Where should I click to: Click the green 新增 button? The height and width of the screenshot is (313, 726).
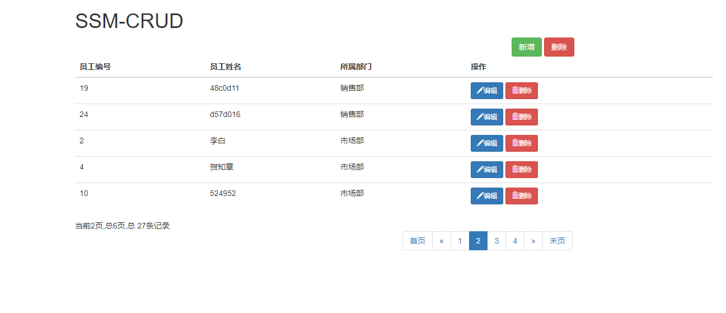(526, 47)
